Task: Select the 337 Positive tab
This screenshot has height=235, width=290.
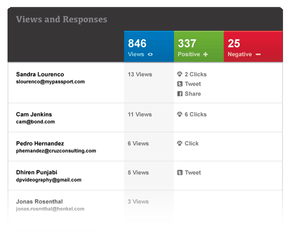Action: tap(199, 46)
